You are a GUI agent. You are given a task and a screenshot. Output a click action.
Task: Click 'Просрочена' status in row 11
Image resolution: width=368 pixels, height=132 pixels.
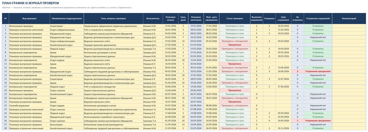coord(235,64)
